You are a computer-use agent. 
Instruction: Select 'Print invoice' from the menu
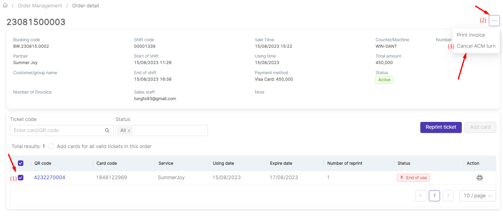click(471, 35)
